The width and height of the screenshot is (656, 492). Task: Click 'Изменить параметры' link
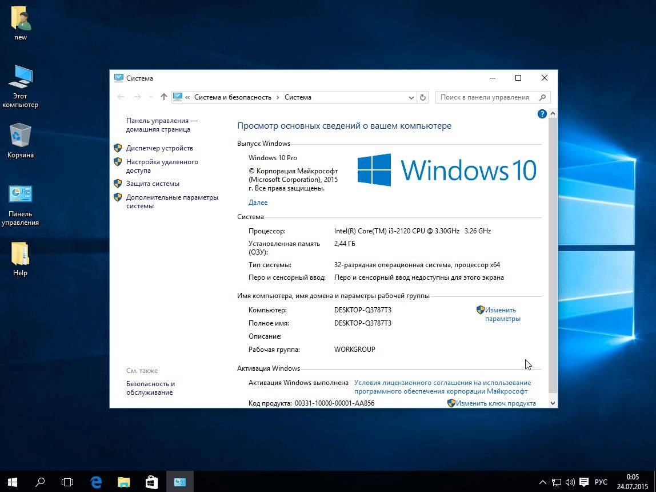pos(502,315)
